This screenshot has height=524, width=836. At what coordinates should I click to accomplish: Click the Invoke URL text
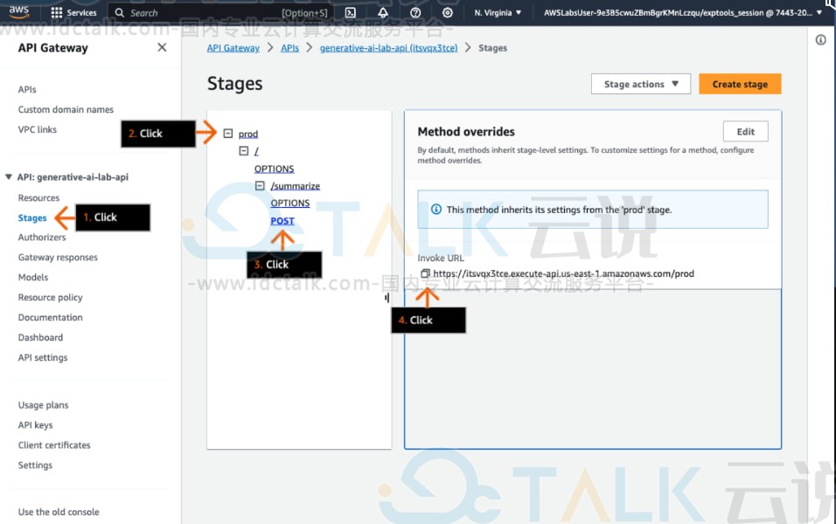coord(563,273)
